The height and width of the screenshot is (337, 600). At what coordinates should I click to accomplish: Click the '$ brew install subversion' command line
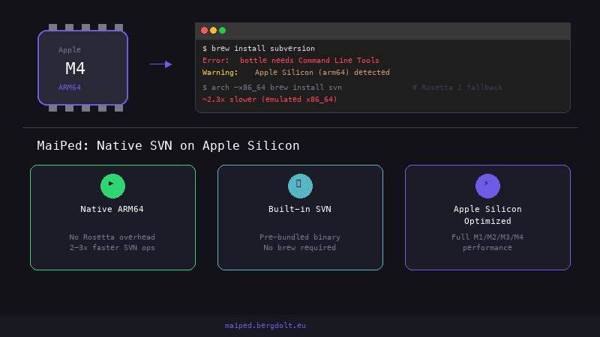[x=259, y=49]
